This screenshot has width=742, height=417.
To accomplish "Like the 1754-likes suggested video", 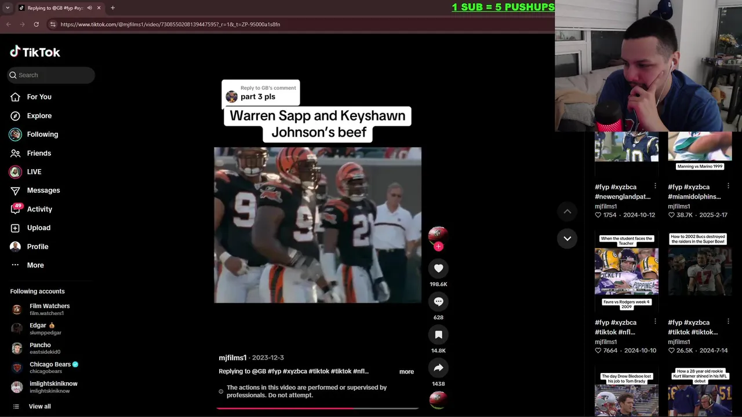I will pos(598,215).
